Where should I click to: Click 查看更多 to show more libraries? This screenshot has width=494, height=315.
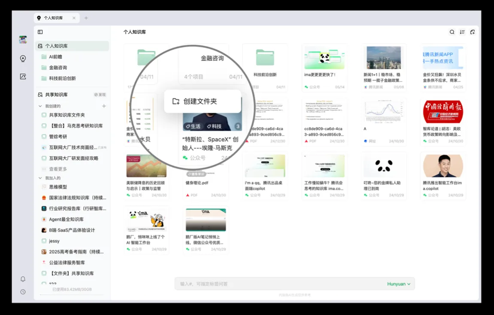58,169
